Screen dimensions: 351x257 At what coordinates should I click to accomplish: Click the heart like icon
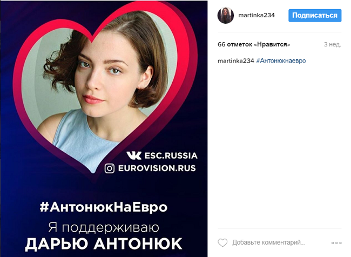(222, 242)
